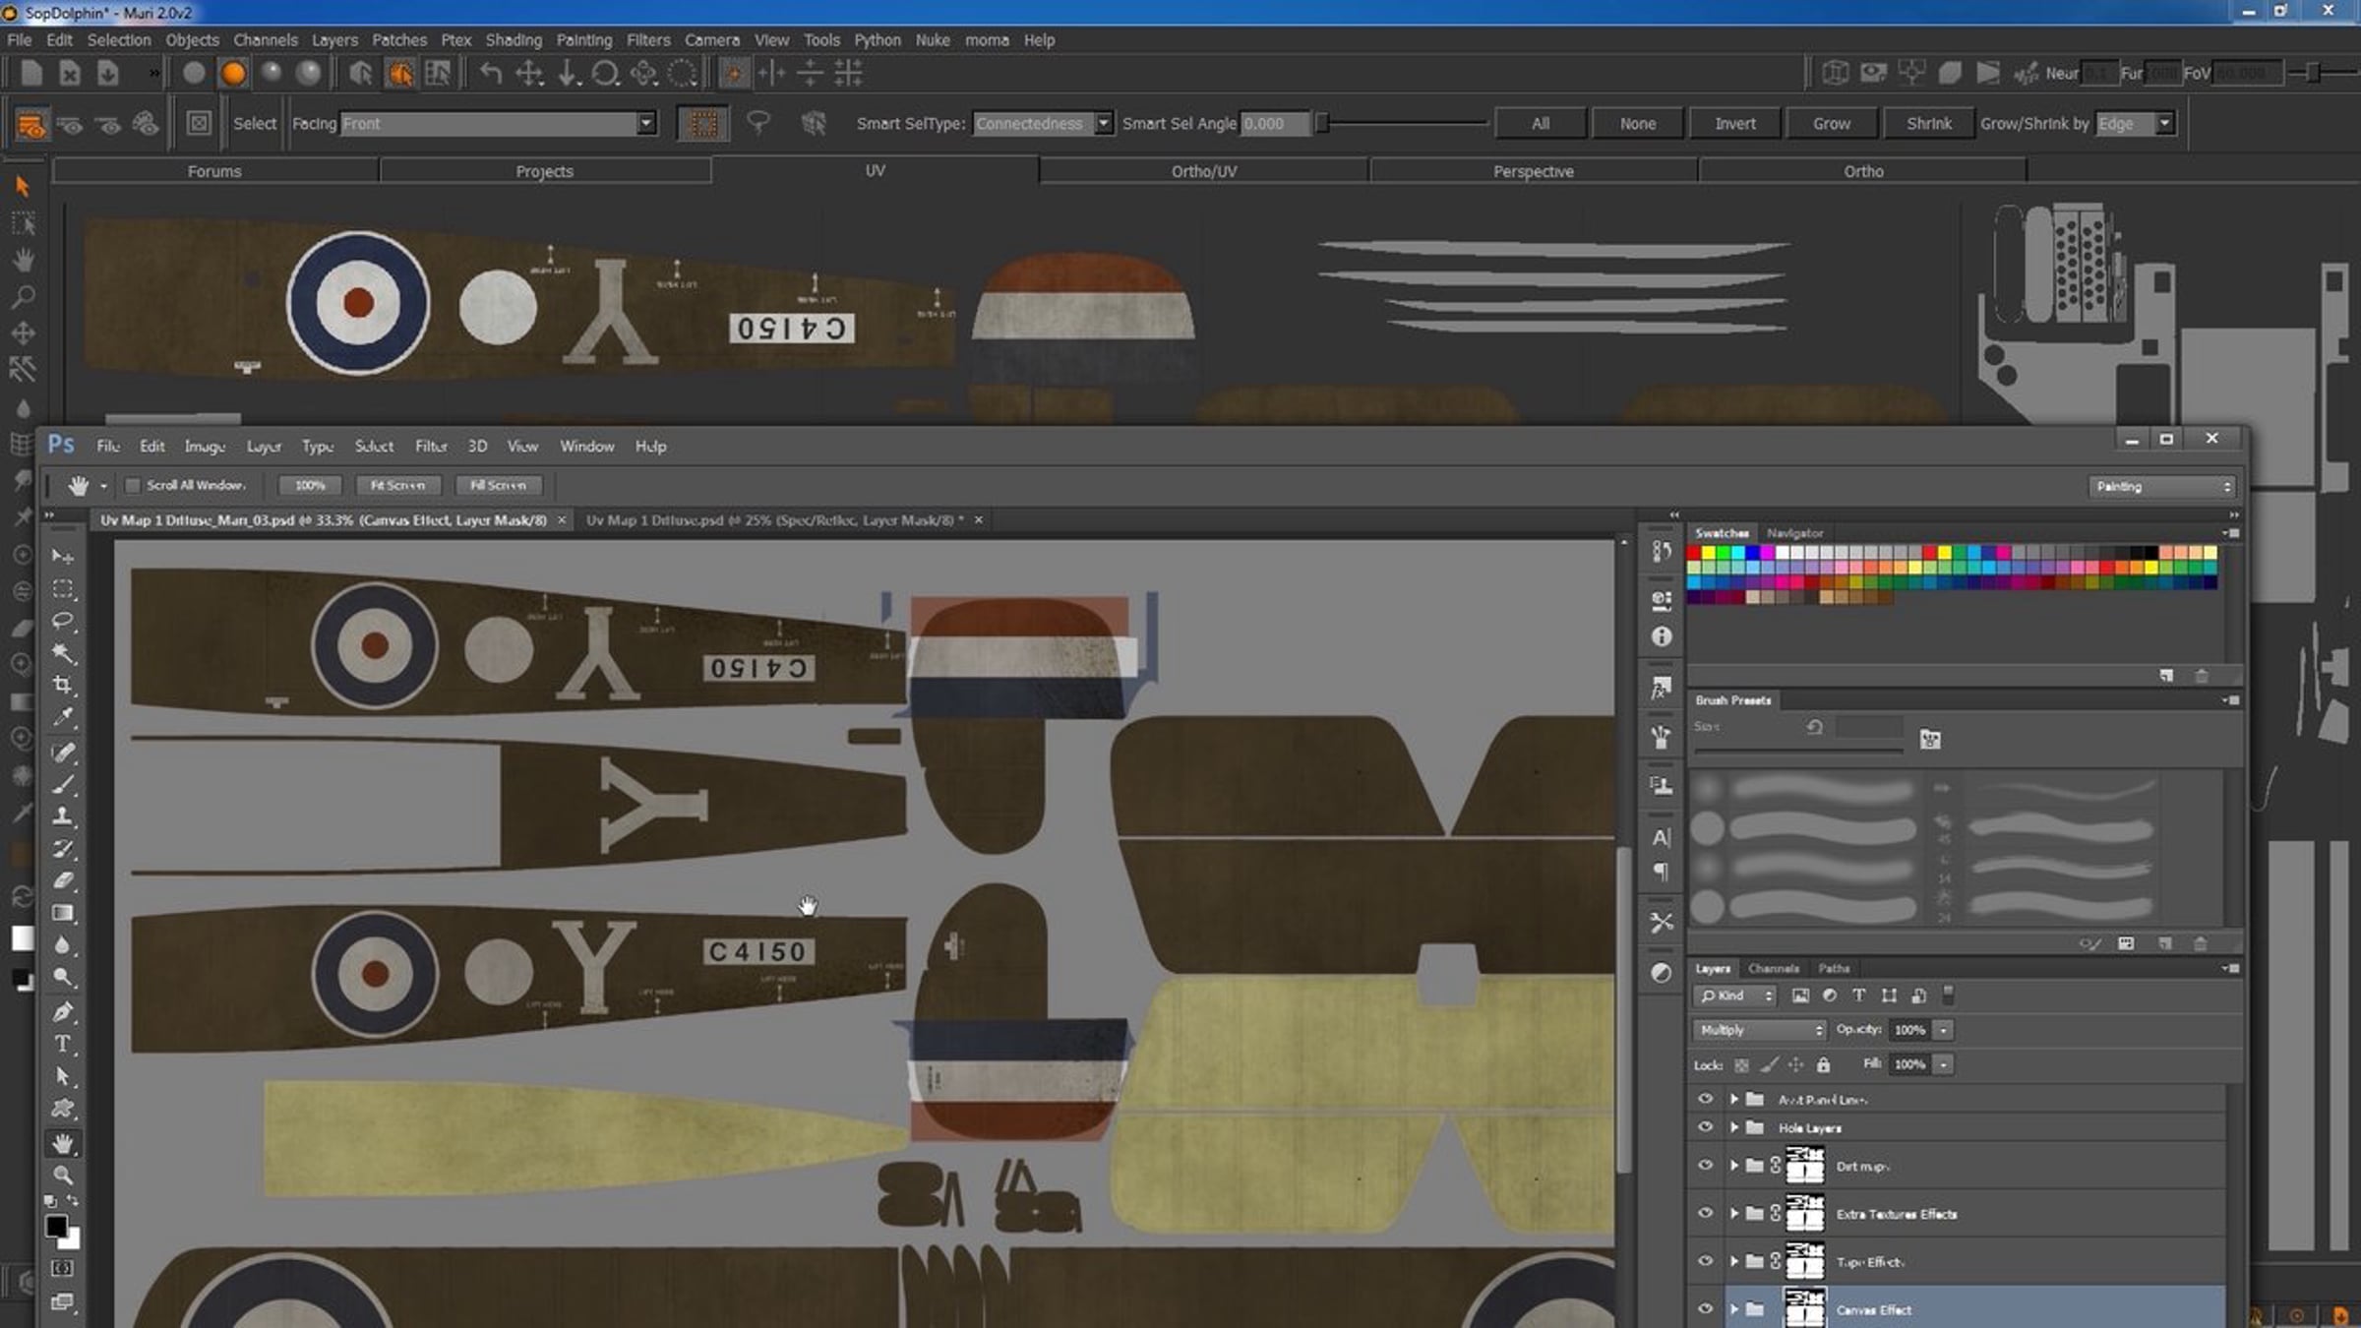2361x1328 pixels.
Task: Click the Mari new document toolbar icon
Action: 31,74
